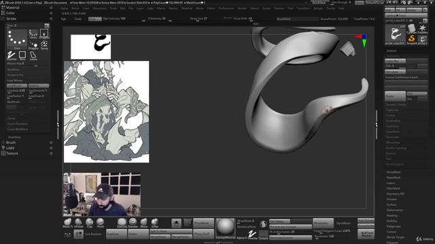
Task: Expand the Curve Modifiers section
Action: [x=17, y=129]
